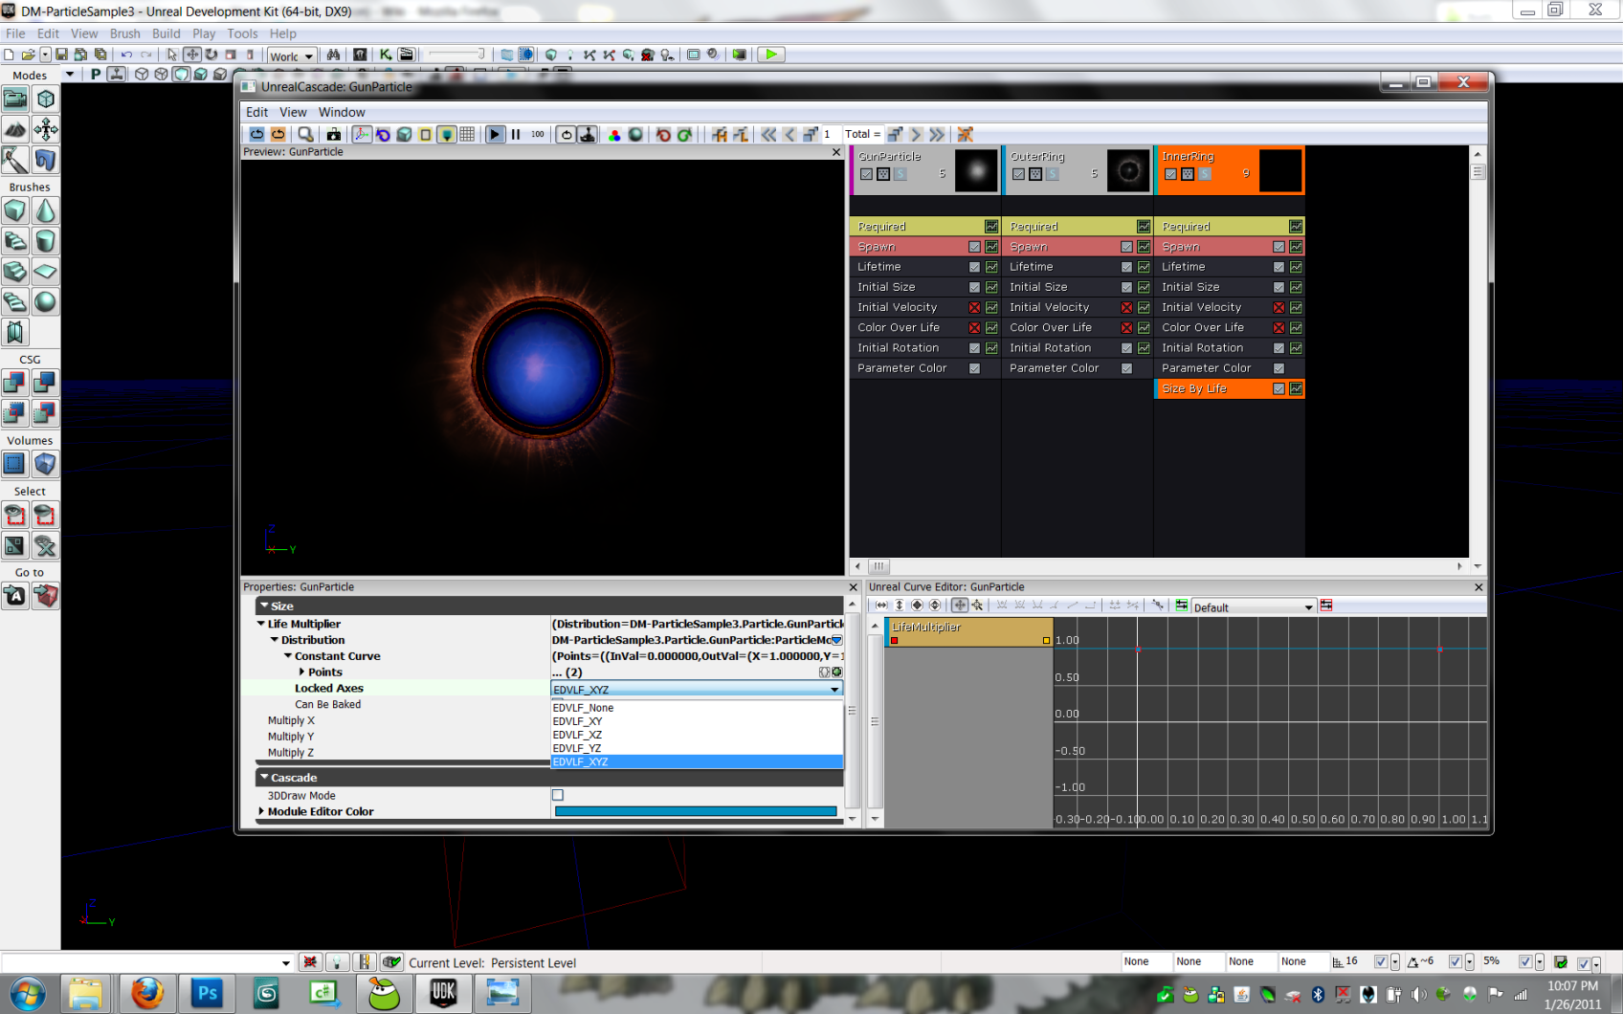Toggle OuterRing Lifetime module checkbox
Screen dimensions: 1623x1014
tap(1126, 267)
